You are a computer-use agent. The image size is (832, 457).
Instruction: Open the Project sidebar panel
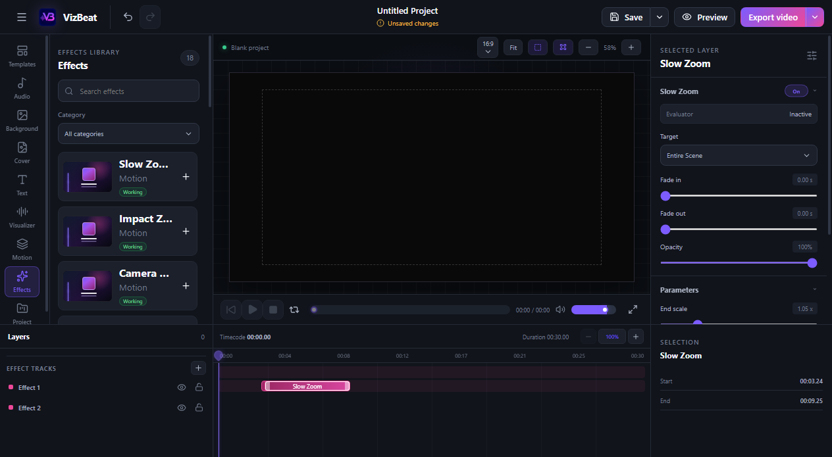22,312
